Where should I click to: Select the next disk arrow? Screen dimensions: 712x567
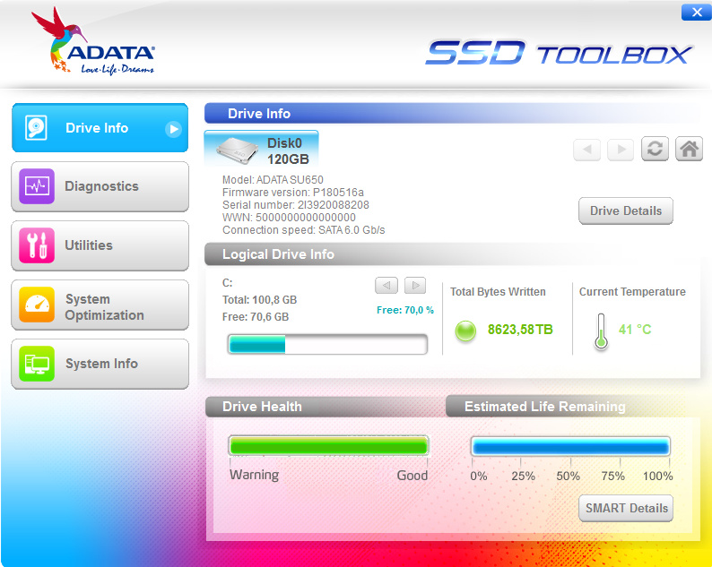[620, 150]
